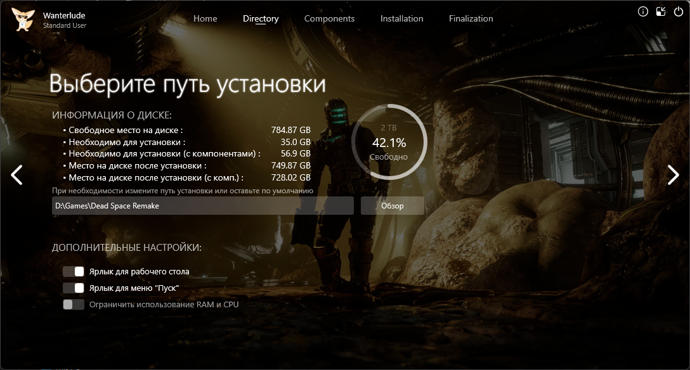Switch to the Components tab

point(329,19)
